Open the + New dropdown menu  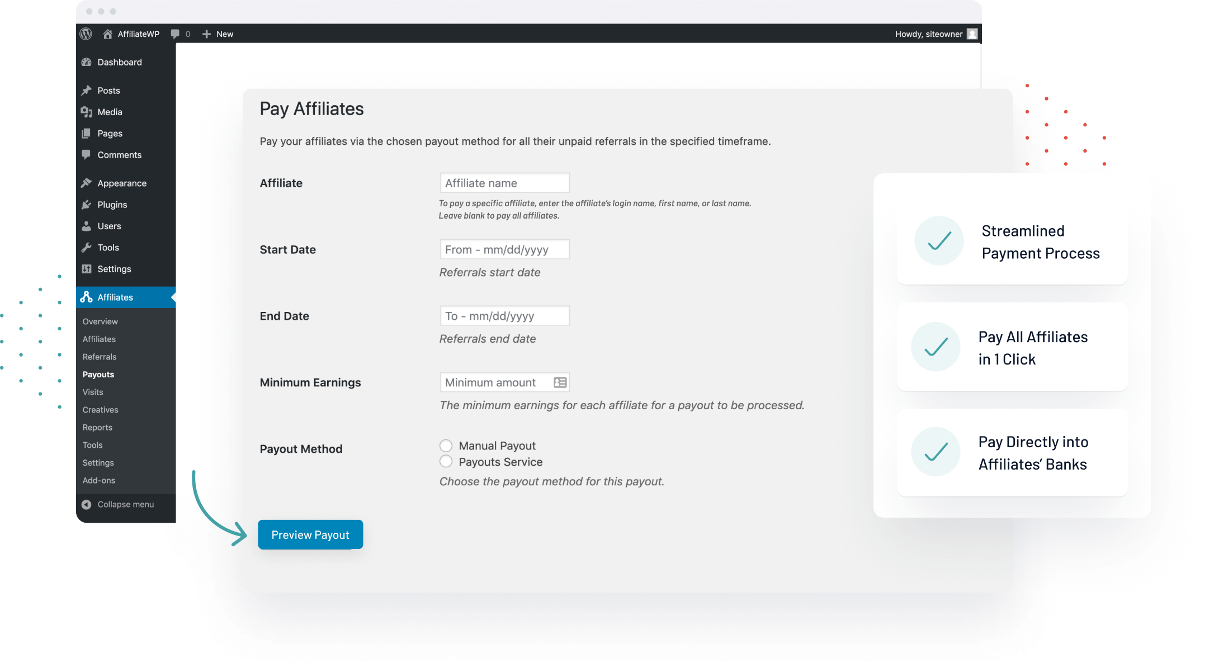(x=218, y=34)
